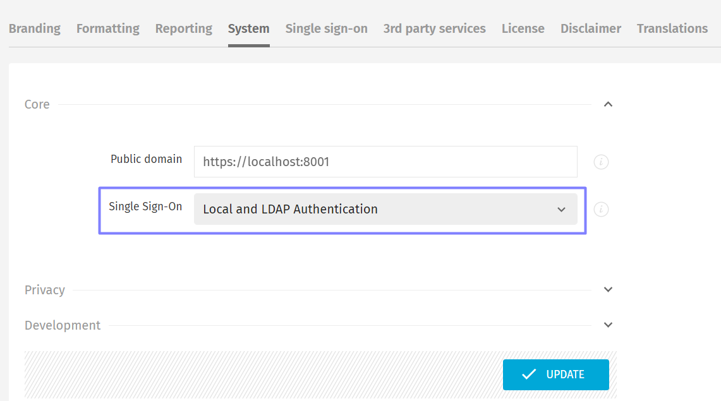Collapse the Core section chevron
The image size is (721, 401).
(608, 104)
